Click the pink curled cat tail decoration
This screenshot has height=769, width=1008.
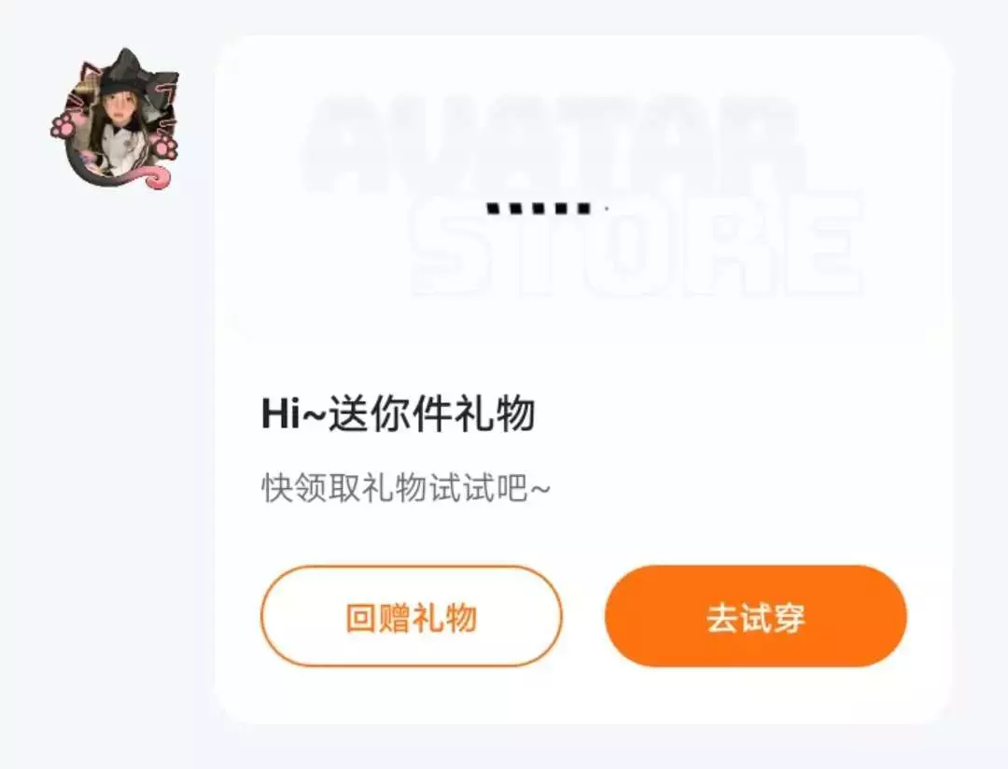[x=156, y=176]
